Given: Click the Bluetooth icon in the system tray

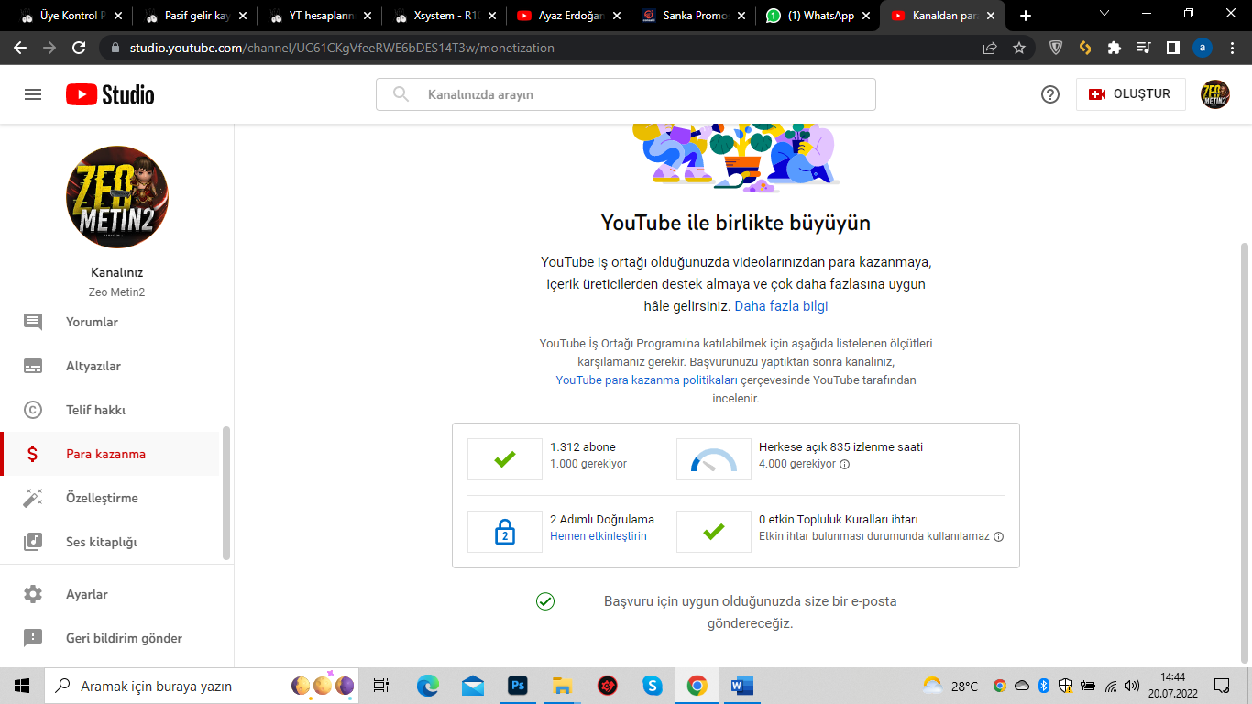Looking at the screenshot, I should (1043, 686).
